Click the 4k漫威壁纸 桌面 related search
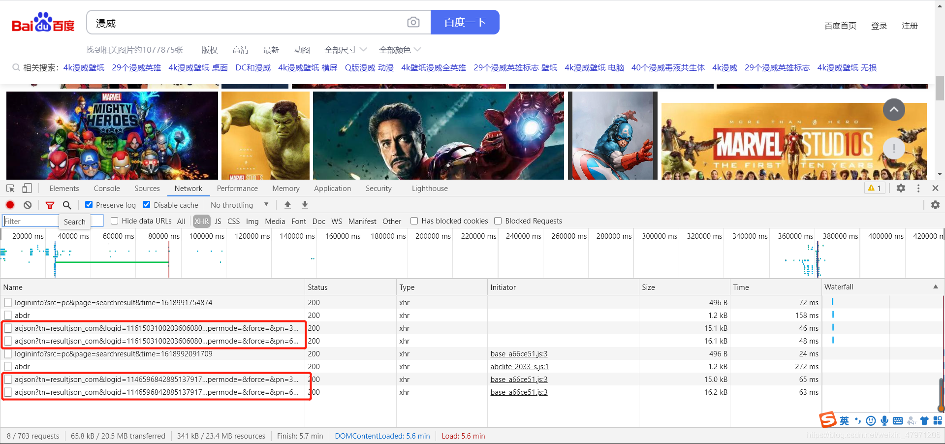Screen dimensions: 945x444 (x=198, y=67)
